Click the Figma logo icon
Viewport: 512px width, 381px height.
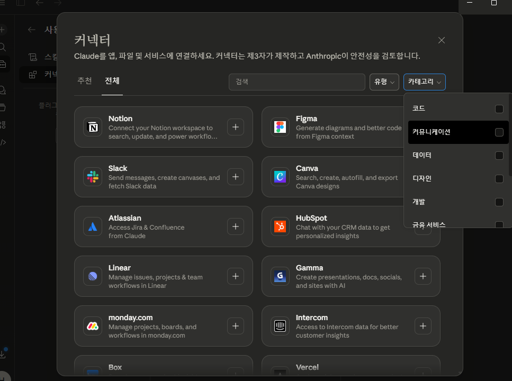click(280, 127)
